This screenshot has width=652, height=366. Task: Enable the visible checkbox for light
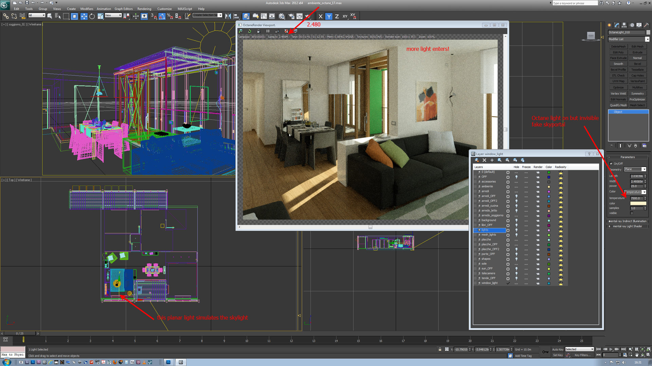(632, 213)
